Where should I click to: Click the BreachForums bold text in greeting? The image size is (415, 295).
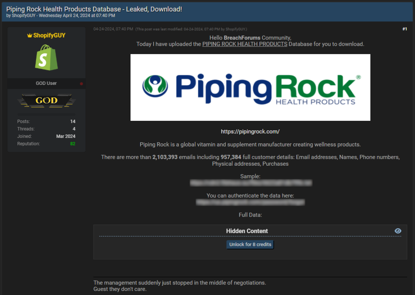click(242, 38)
